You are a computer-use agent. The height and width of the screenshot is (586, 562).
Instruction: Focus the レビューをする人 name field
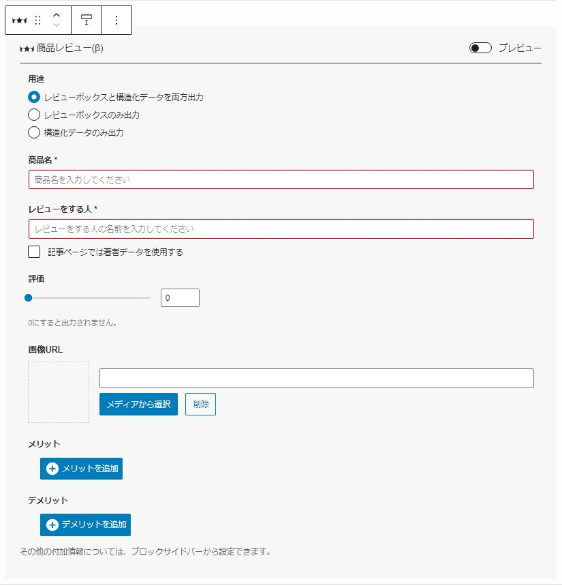(x=281, y=229)
